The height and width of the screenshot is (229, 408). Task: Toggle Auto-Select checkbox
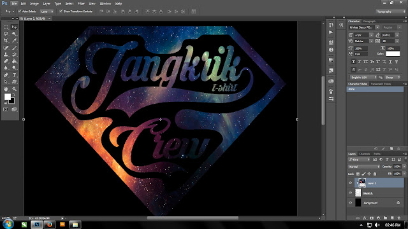click(x=20, y=11)
